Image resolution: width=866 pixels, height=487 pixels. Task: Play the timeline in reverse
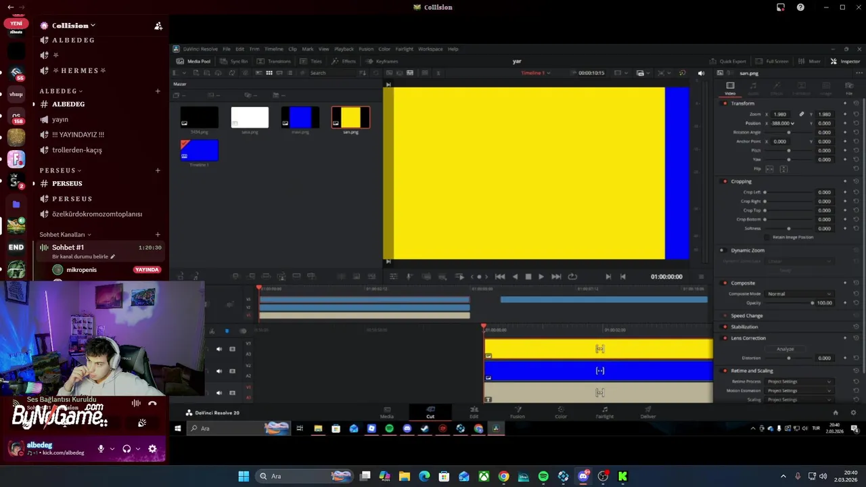pos(515,276)
